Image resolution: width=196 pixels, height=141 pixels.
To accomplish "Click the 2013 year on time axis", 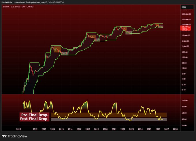I will tap(44, 129).
